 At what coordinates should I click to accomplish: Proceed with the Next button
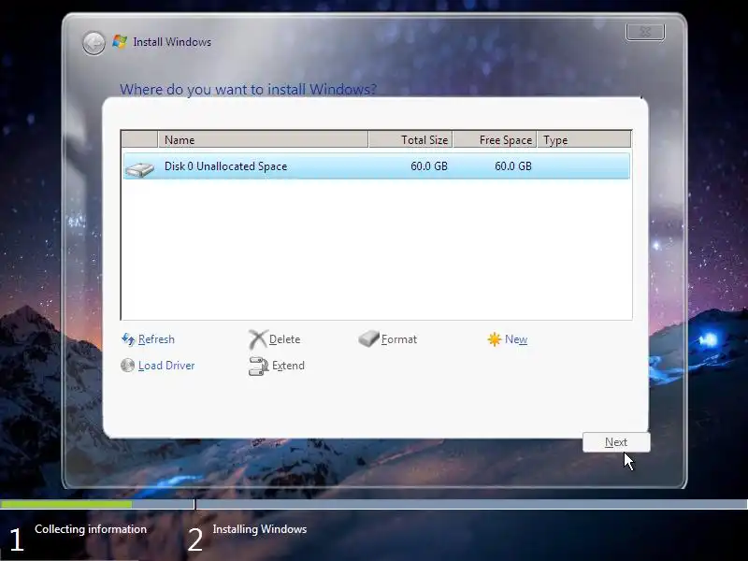point(616,442)
